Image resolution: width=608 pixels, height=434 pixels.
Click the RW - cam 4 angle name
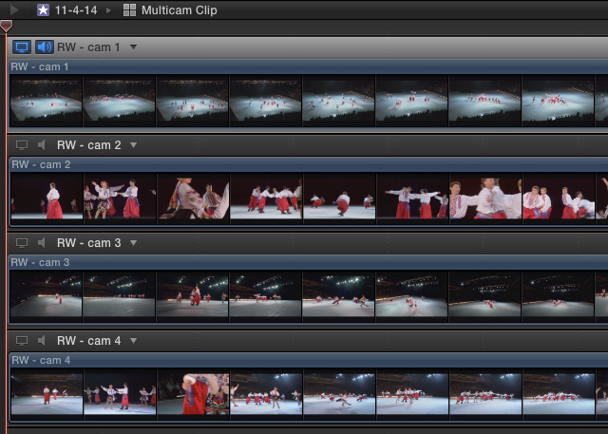(x=88, y=341)
